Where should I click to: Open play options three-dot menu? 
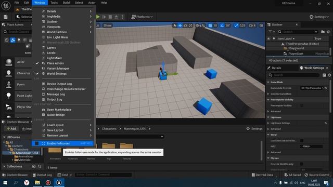(x=122, y=17)
